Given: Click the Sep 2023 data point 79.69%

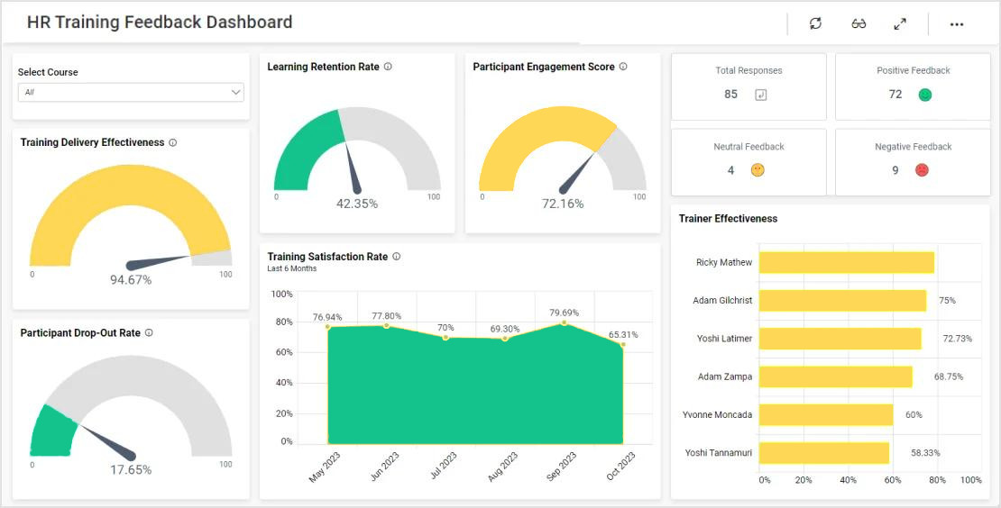Looking at the screenshot, I should click(x=565, y=322).
